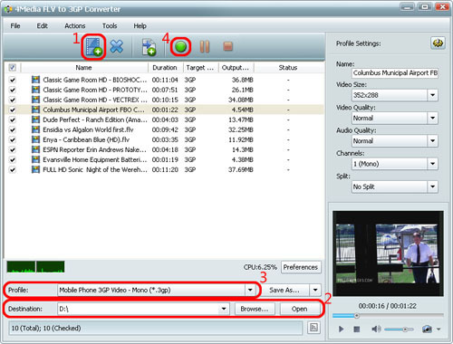
Task: Uncheck Dude Perfect - Ranch Edition file
Action: point(13,119)
